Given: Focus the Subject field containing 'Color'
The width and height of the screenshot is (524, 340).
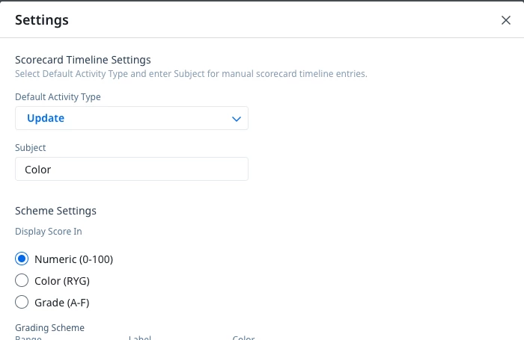Looking at the screenshot, I should 132,169.
